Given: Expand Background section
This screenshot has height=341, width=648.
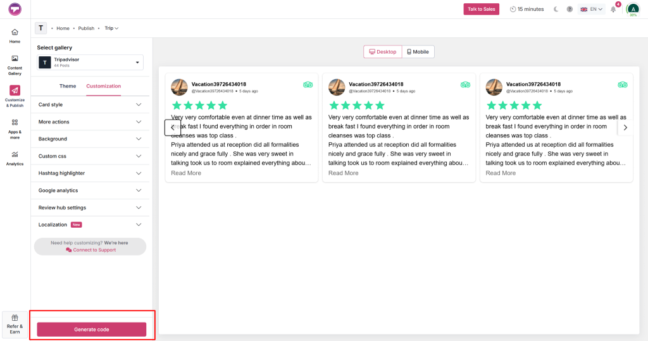Looking at the screenshot, I should point(90,139).
